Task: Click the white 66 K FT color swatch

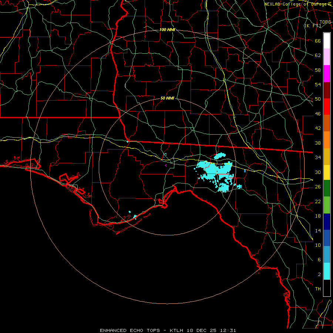Action: click(x=327, y=41)
